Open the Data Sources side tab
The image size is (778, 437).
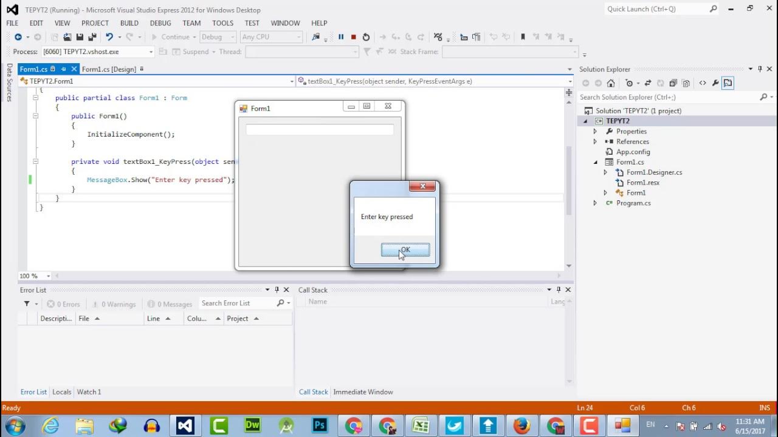9,83
